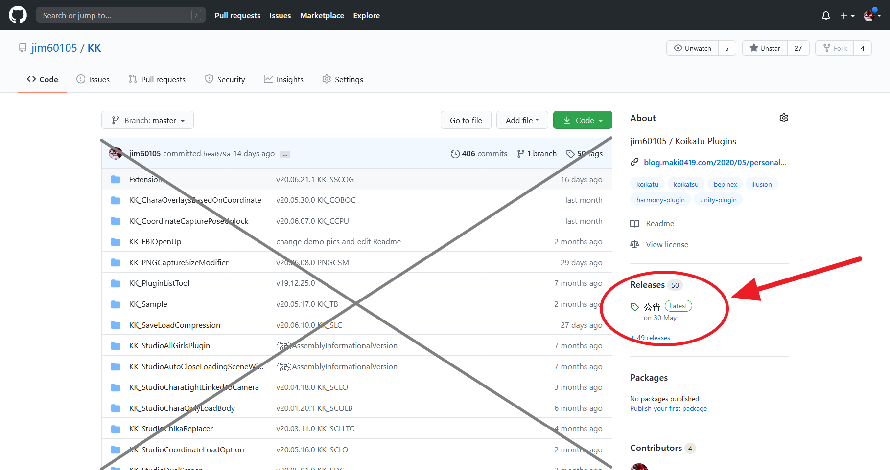Open the KK_Sample folder
This screenshot has width=890, height=470.
[148, 304]
